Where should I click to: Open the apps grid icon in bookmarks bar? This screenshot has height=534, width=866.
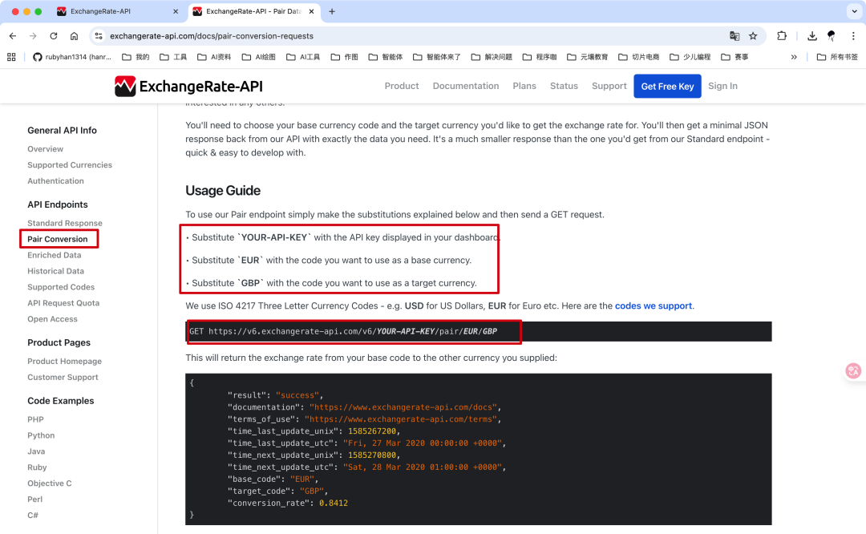[x=11, y=57]
